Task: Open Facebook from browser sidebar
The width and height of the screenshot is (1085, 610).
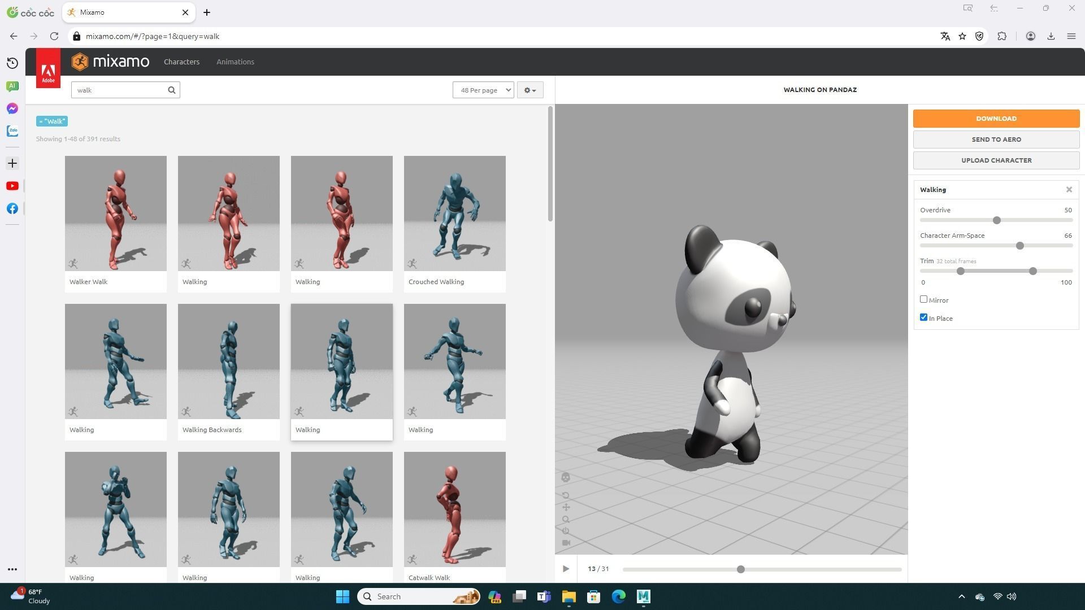Action: [12, 208]
